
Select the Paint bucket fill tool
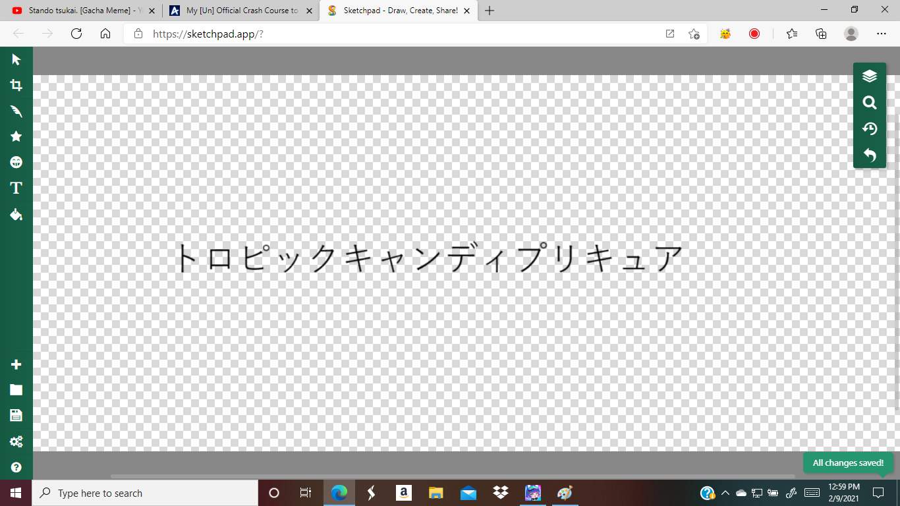(x=16, y=214)
